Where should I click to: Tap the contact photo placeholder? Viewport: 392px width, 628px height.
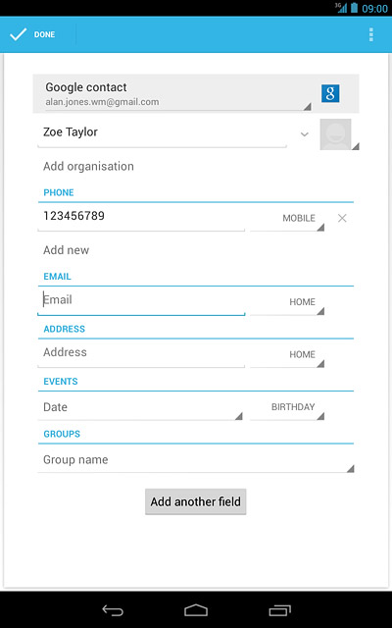335,134
